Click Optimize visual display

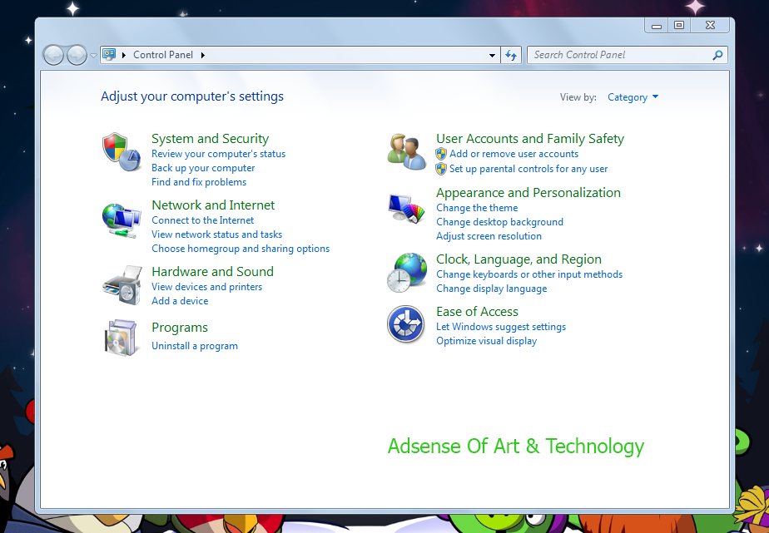coord(486,341)
